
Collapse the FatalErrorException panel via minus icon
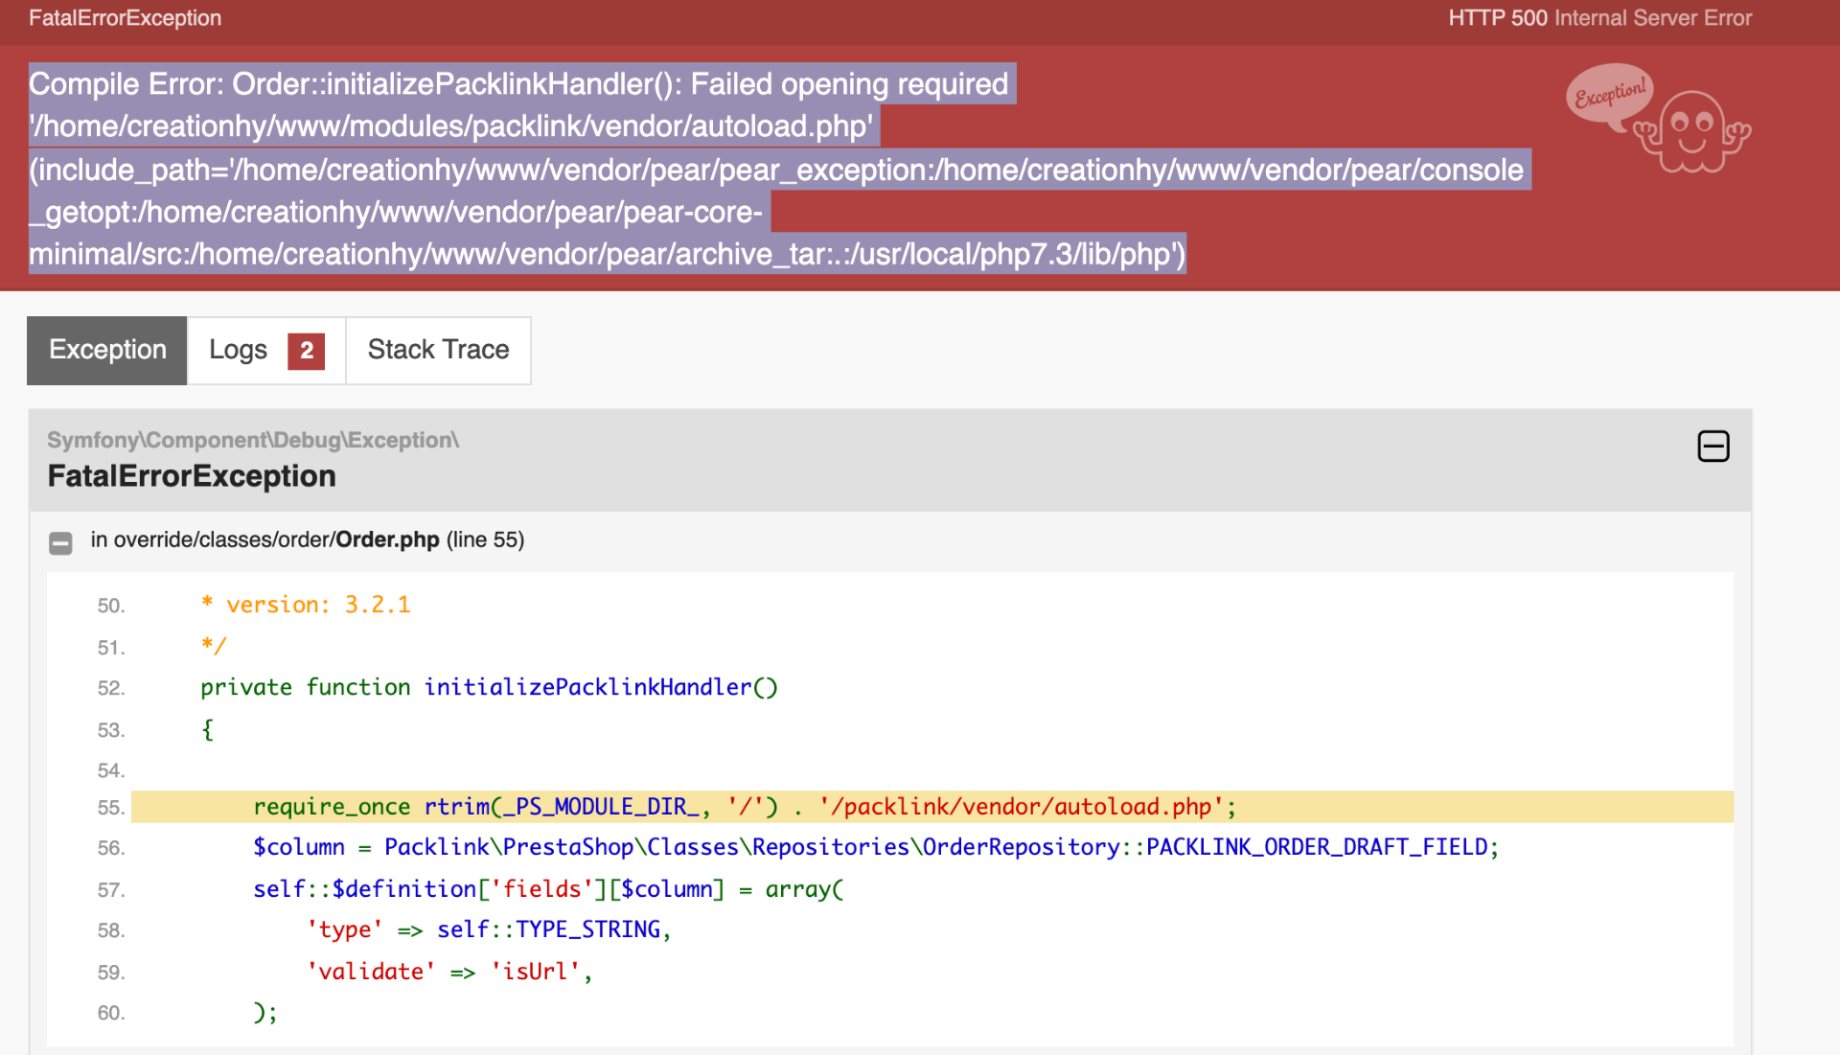point(1713,447)
